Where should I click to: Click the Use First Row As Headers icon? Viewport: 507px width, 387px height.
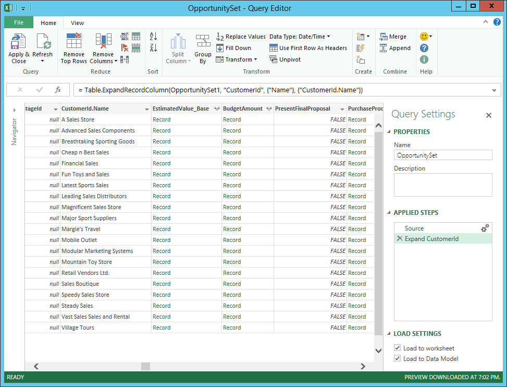(x=274, y=48)
